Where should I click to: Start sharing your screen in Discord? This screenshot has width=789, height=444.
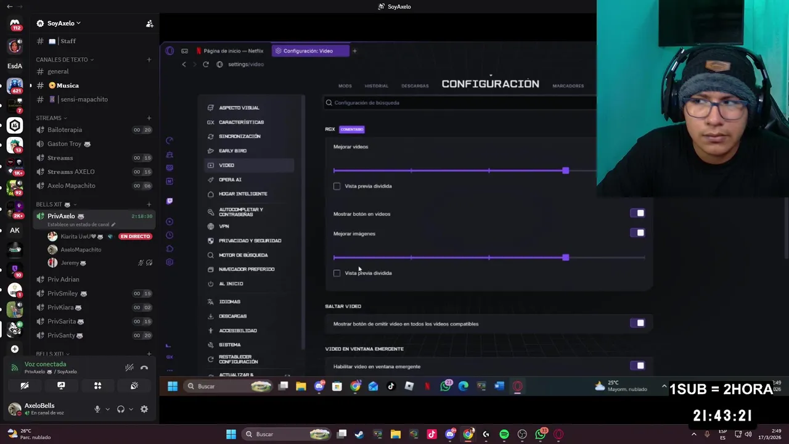coord(61,385)
